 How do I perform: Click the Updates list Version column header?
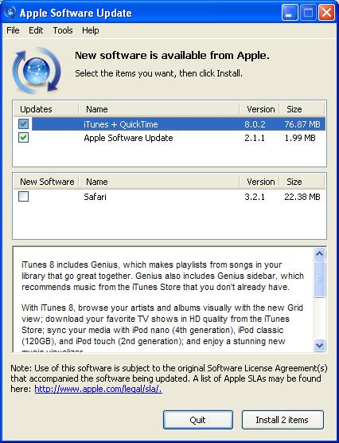pos(259,109)
